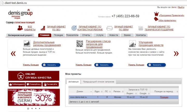Viewport: 187px width, 112px height.
Task: Click Узнать больше under дополнительные регионы
Action: (31, 65)
